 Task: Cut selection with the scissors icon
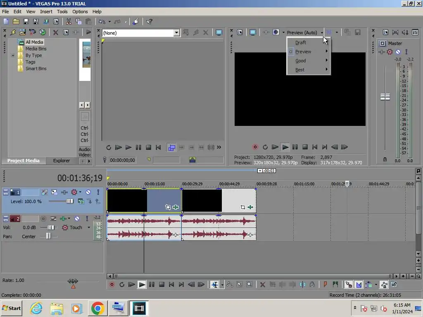pos(69,21)
